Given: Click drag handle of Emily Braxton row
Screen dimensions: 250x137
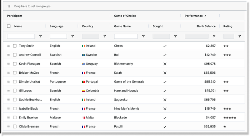Looking at the screenshot, I should point(9,118).
